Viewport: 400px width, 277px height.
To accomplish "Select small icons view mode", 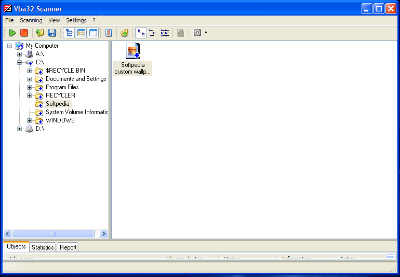I will point(153,33).
